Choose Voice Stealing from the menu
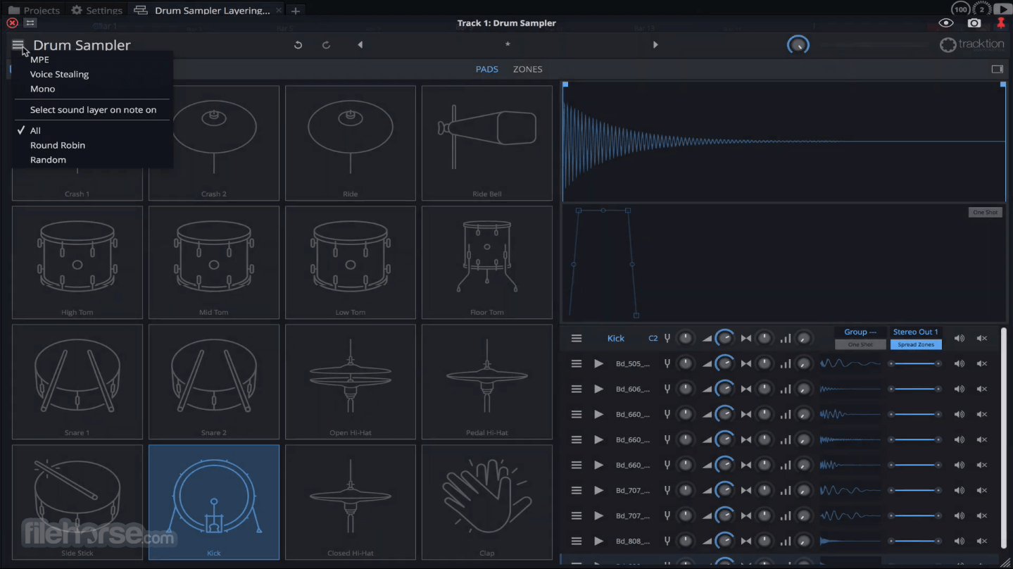1013x569 pixels. [x=59, y=74]
